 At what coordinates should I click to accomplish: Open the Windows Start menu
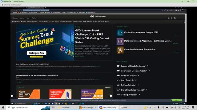pyautogui.click(x=3, y=107)
